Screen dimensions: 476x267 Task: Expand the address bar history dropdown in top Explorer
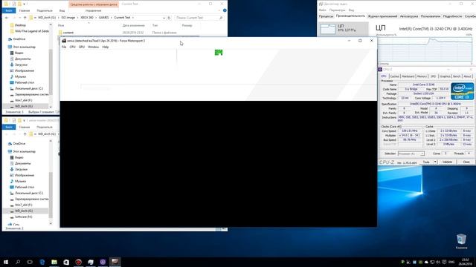tap(164, 18)
